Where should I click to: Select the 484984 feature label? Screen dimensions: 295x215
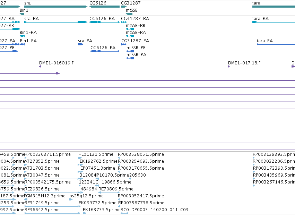click(89, 189)
